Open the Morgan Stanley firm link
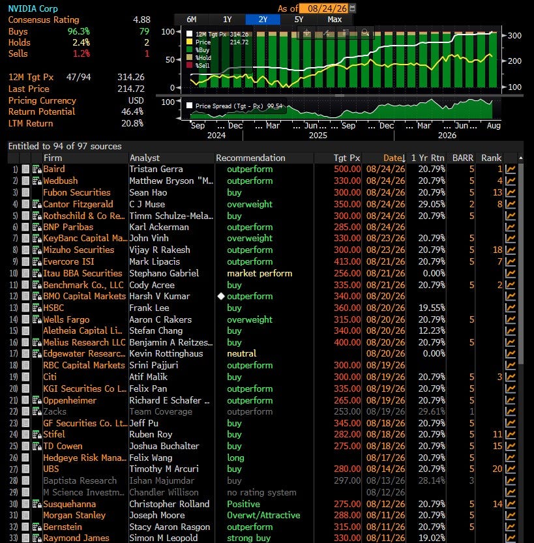The image size is (534, 543). [x=74, y=515]
